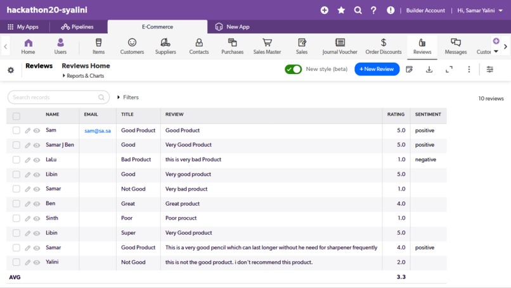Click hackathon20-syalini realm name

coord(47,9)
